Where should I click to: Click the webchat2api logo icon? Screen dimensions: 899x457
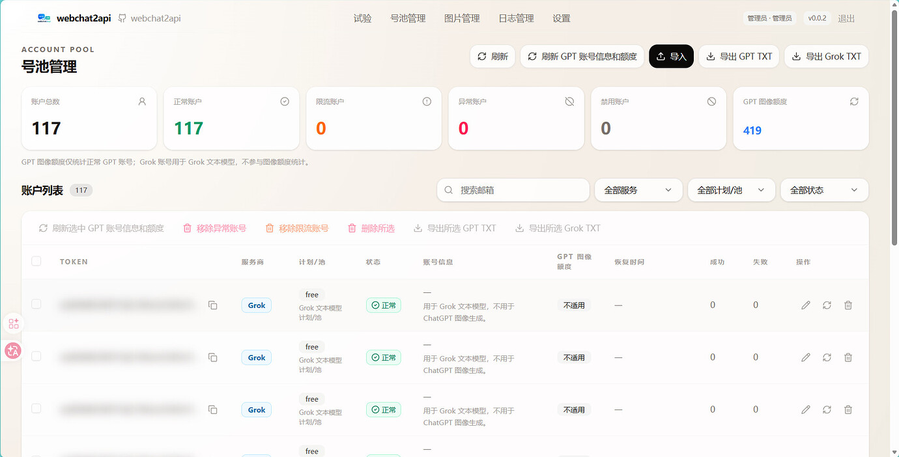click(x=44, y=18)
